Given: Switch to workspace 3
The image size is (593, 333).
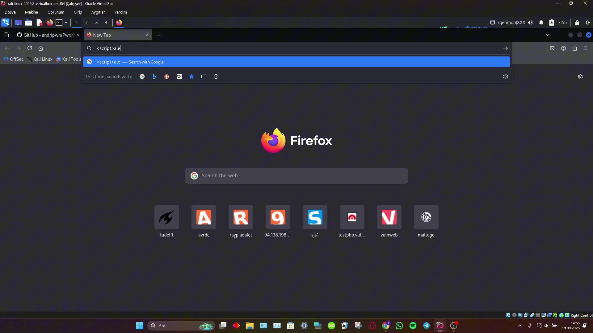Looking at the screenshot, I should click(x=96, y=23).
